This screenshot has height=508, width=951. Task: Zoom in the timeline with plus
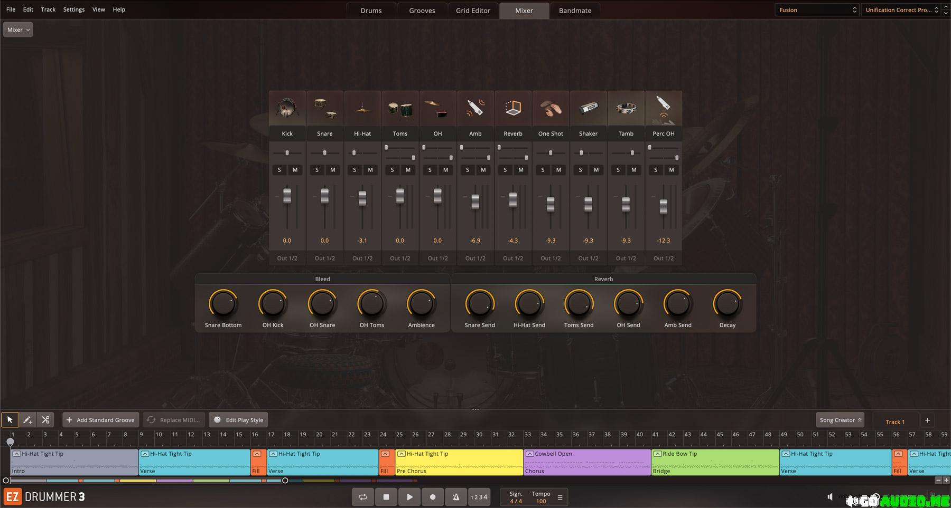pyautogui.click(x=946, y=480)
